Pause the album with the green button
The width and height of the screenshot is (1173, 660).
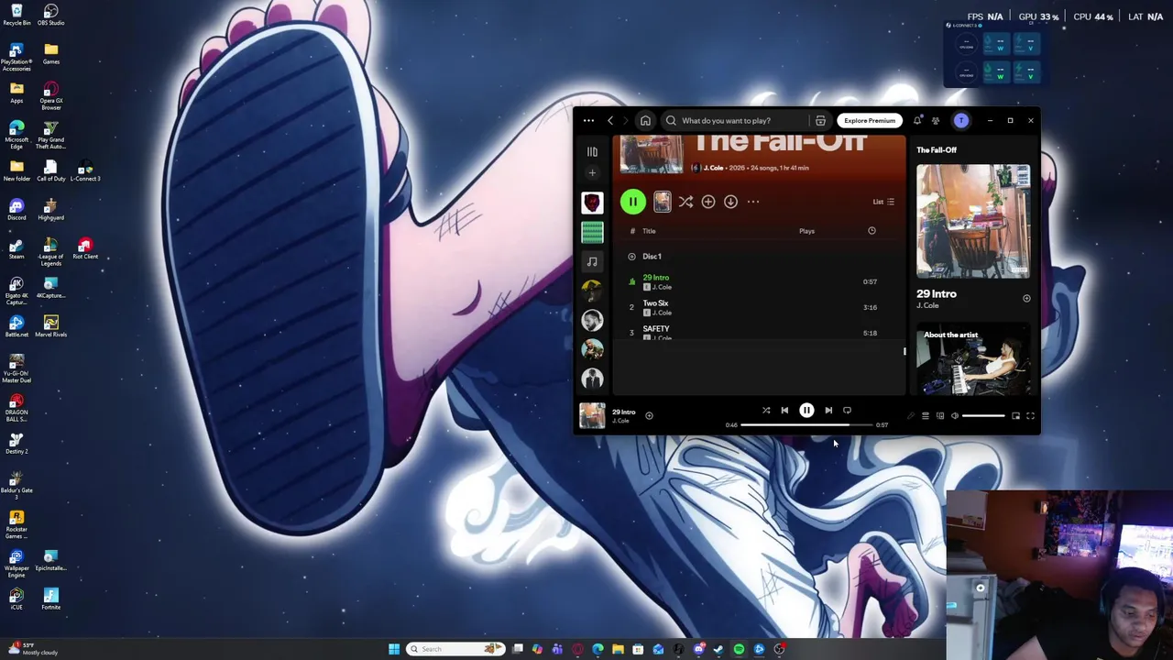(x=632, y=202)
